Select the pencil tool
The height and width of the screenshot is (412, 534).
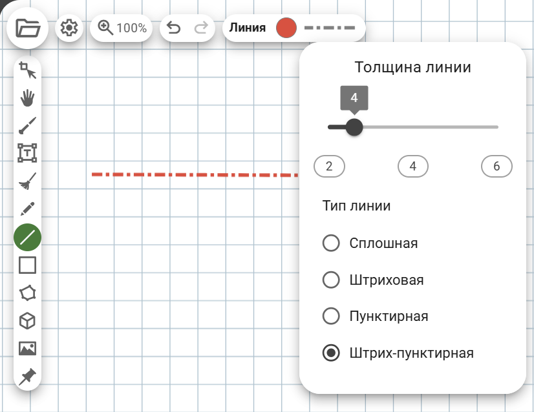pos(27,209)
